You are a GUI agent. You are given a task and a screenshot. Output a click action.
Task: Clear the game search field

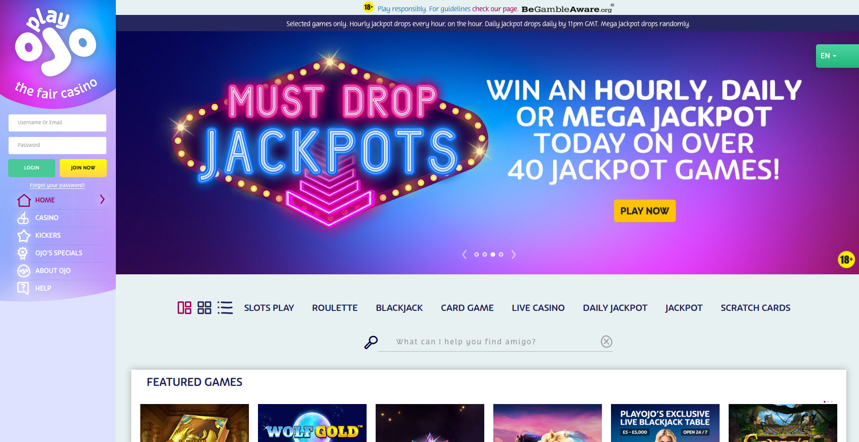[606, 342]
